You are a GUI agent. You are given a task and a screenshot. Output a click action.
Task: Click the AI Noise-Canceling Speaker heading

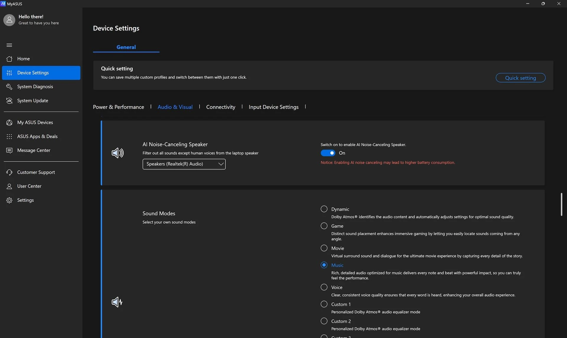pos(175,144)
